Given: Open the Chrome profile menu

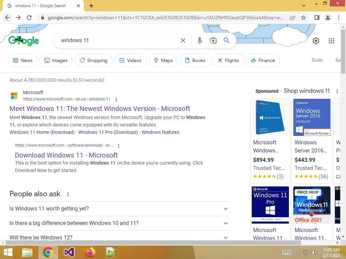Looking at the screenshot, I should point(328,18).
